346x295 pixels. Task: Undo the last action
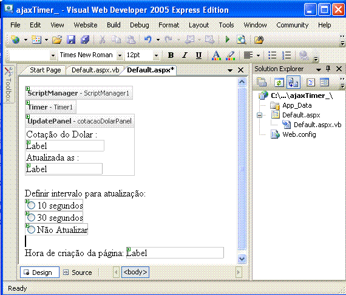(148, 40)
